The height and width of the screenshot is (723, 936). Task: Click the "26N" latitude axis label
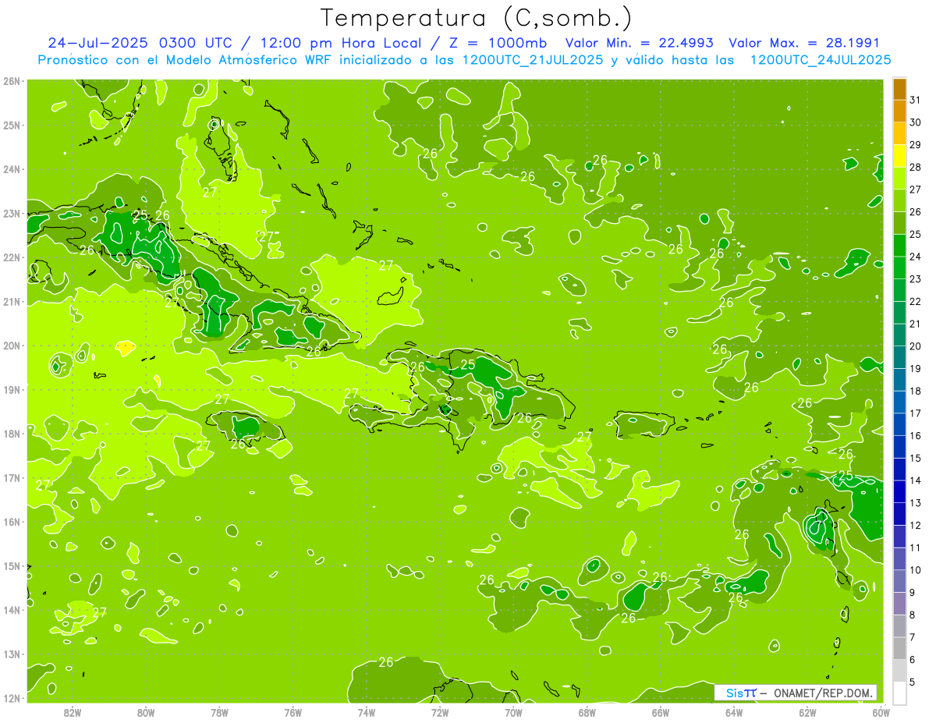pyautogui.click(x=12, y=81)
